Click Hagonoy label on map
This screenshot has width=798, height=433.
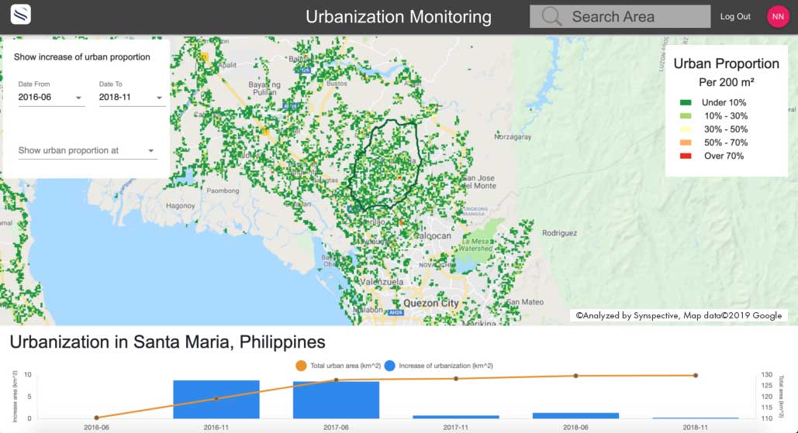(x=180, y=206)
